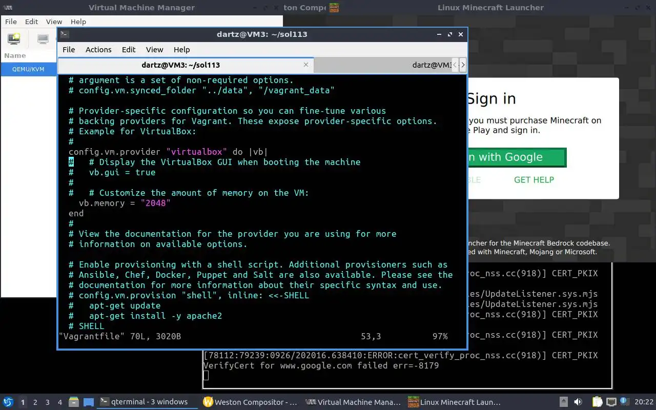
Task: Click the update notifier icon in the system tray
Action: pyautogui.click(x=625, y=402)
